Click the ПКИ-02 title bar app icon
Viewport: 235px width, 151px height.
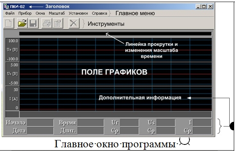point(7,7)
